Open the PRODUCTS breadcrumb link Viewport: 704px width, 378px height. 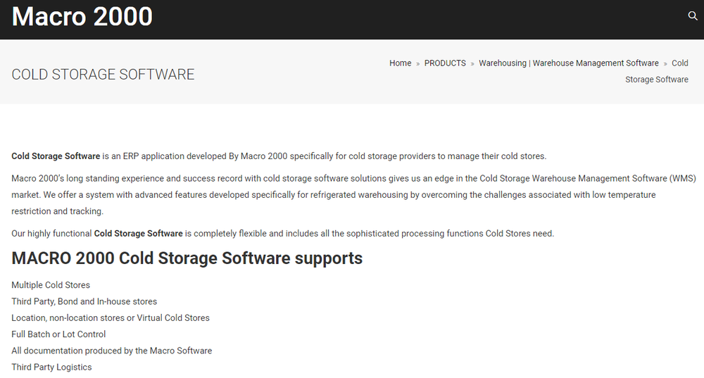(445, 63)
